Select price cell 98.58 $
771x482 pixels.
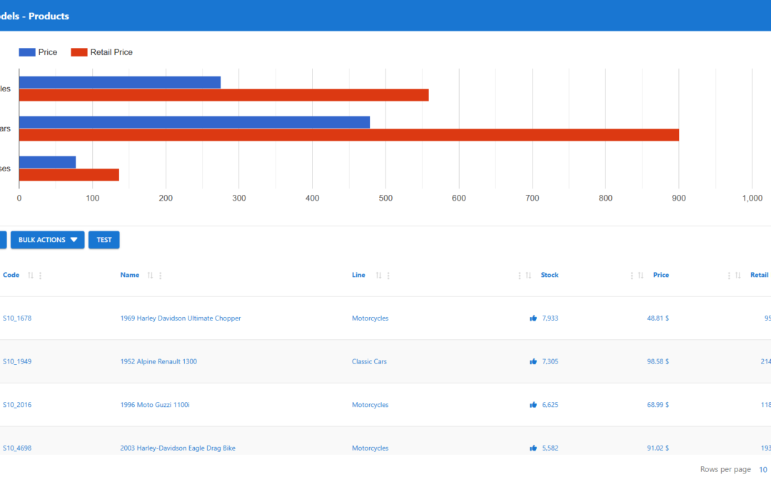658,361
